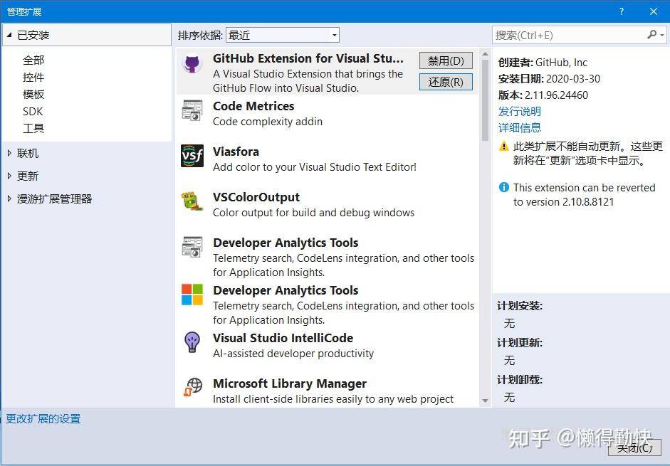The image size is (670, 466).
Task: Click the GitHub Extension octocat icon
Action: point(192,63)
